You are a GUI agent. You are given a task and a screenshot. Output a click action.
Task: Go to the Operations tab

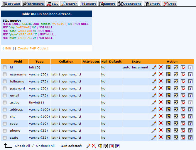pyautogui.click(x=129, y=4)
